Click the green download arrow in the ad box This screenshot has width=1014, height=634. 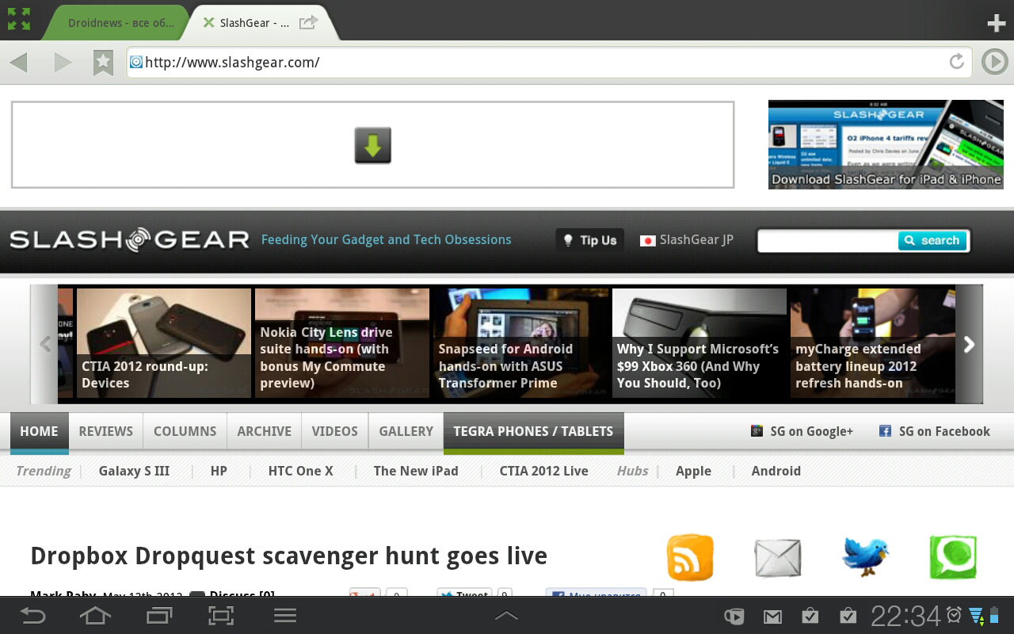pyautogui.click(x=373, y=145)
